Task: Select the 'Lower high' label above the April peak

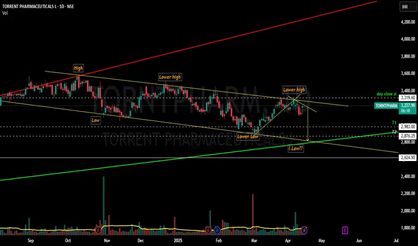Action: click(294, 89)
